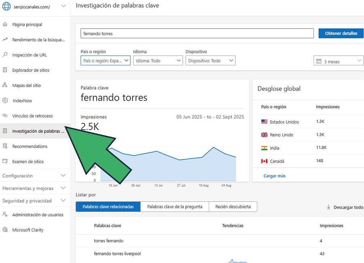Expand the Idioma dropdown

pyautogui.click(x=157, y=61)
